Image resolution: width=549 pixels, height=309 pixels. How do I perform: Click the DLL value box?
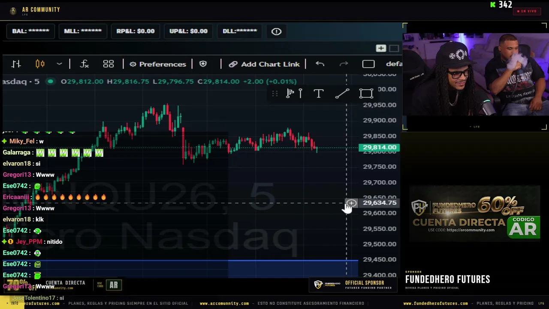tap(240, 31)
